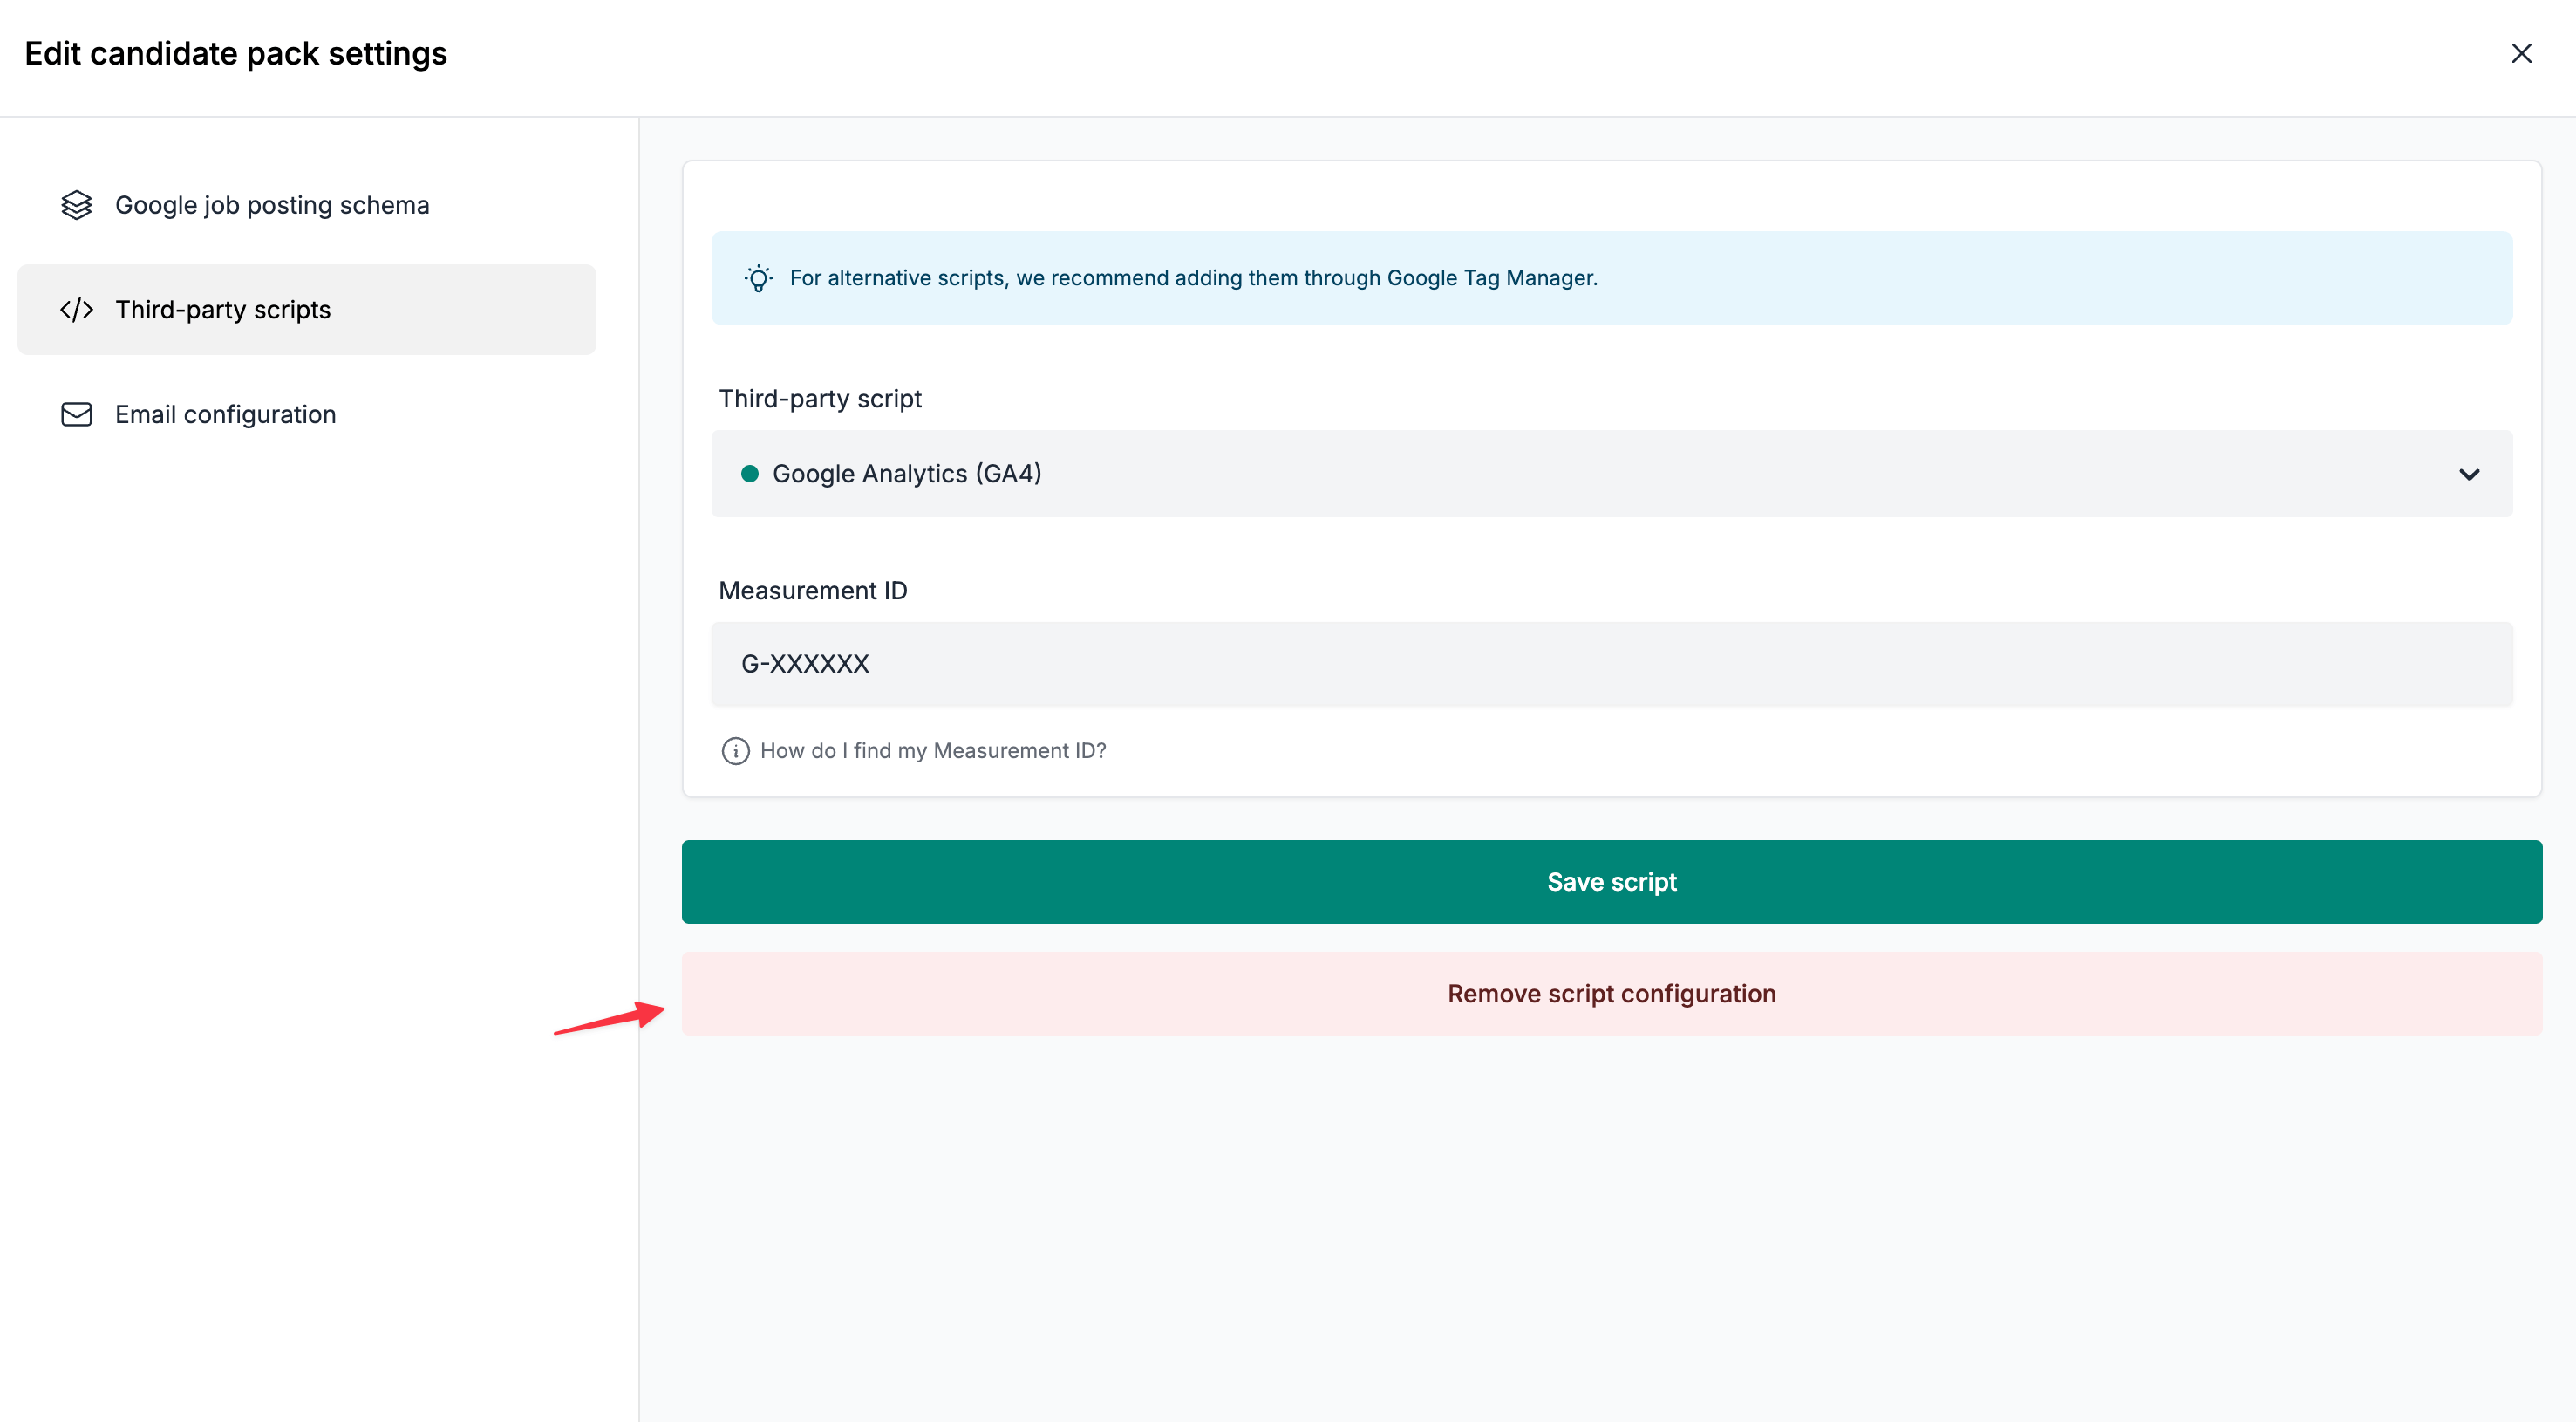The height and width of the screenshot is (1422, 2576).
Task: Select the code </> icon for Third-party scripts
Action: 76,309
